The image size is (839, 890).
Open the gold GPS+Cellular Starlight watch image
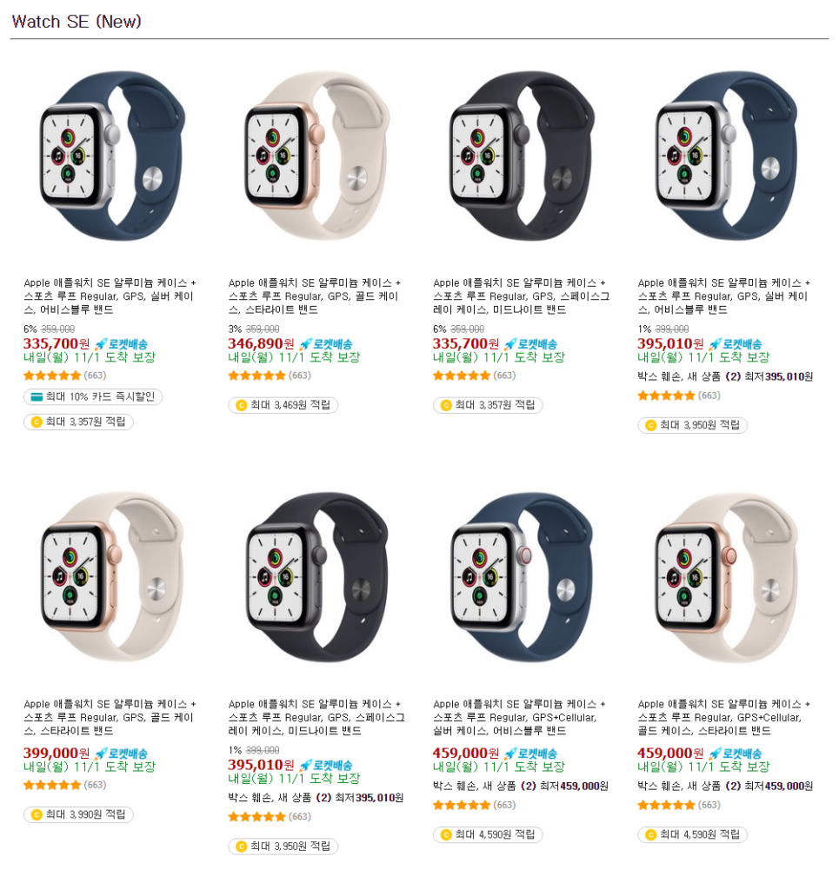pyautogui.click(x=726, y=577)
